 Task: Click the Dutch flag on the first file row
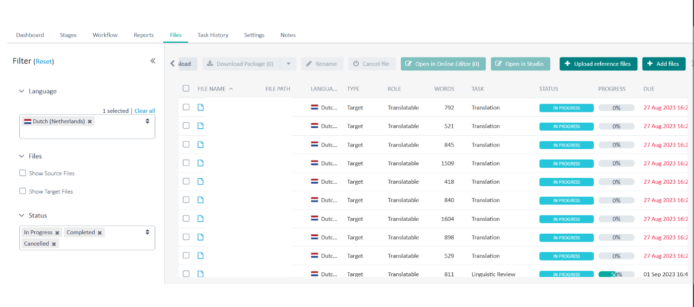[315, 107]
